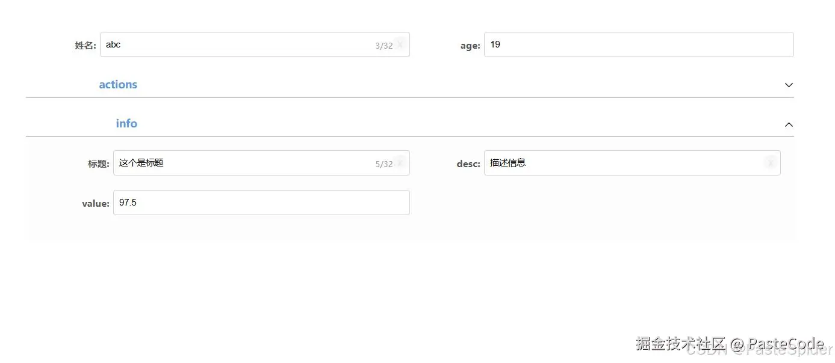This screenshot has height=363, width=835.
Task: Click the desc: field label
Action: pyautogui.click(x=468, y=164)
